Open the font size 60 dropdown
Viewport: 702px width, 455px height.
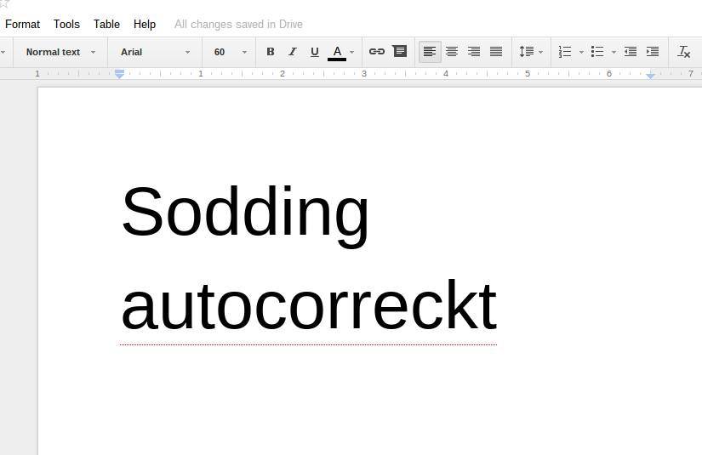[230, 52]
